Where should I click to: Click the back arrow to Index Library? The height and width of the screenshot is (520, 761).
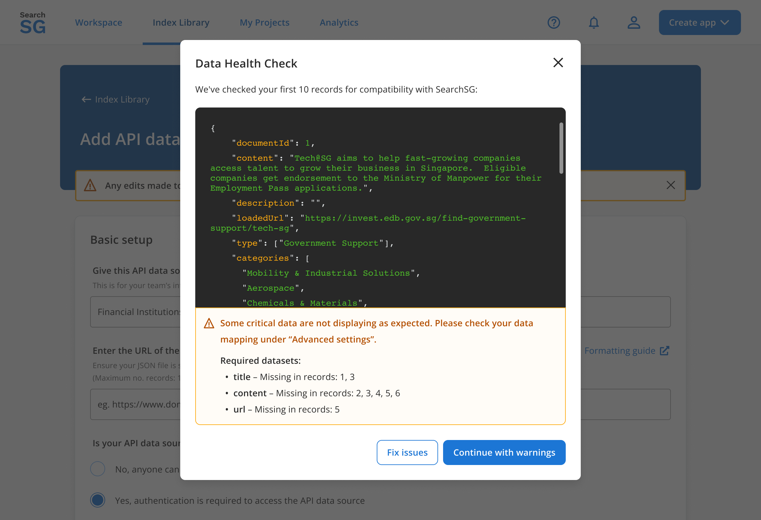tap(86, 99)
